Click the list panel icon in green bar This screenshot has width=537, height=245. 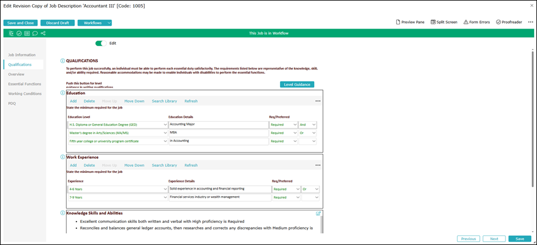coord(27,33)
